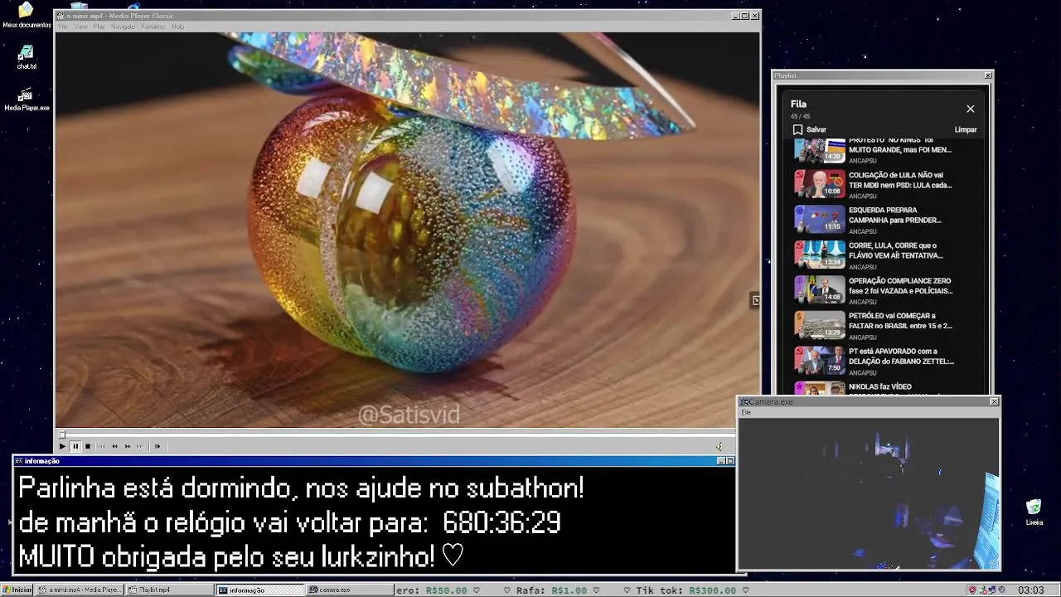This screenshot has height=597, width=1061.
Task: Click Play in Media Player Classic
Action: click(62, 446)
